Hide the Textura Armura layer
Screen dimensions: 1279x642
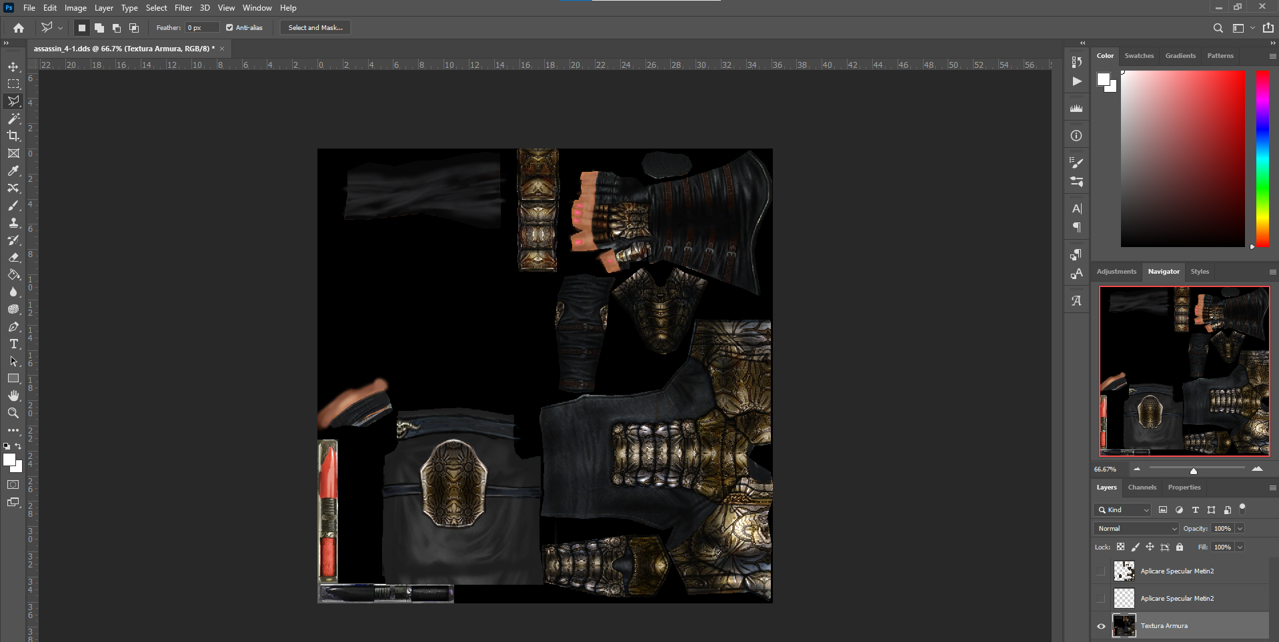tap(1101, 626)
